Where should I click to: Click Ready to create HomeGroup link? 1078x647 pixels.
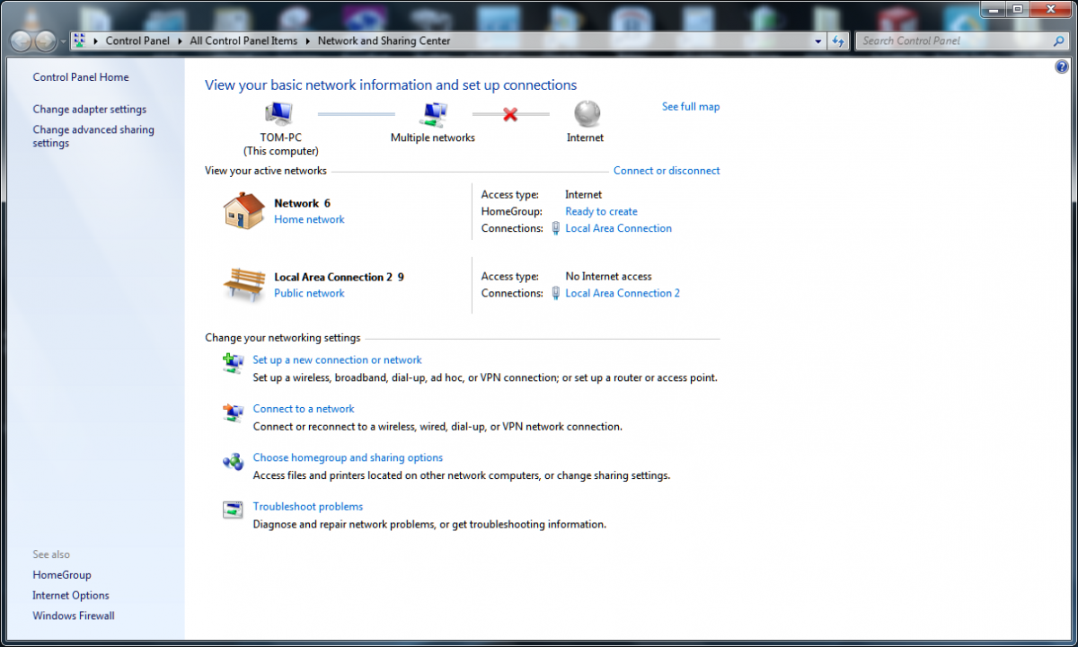point(601,211)
